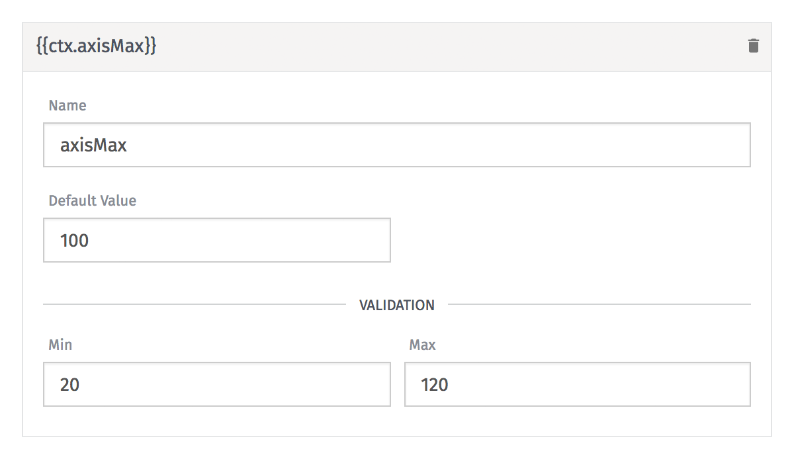Click the empty gray header bar area
The height and width of the screenshot is (459, 794).
(450, 47)
